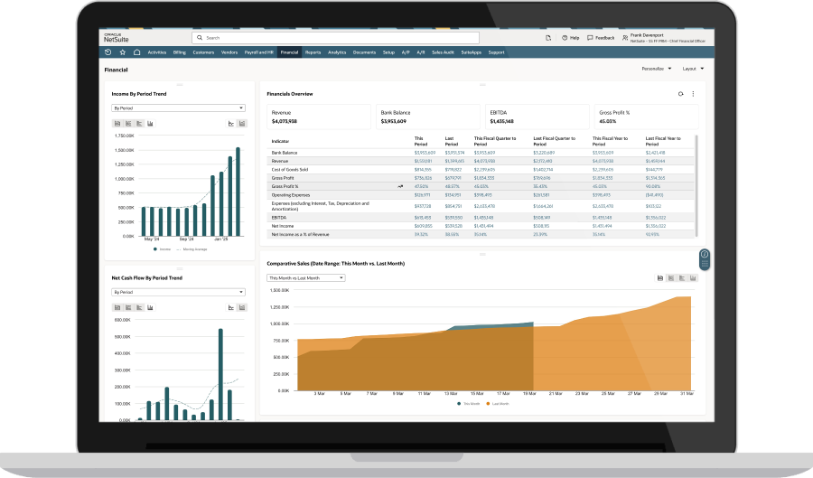Click the Bank Balance indicator link
This screenshot has height=478, width=813.
[285, 153]
